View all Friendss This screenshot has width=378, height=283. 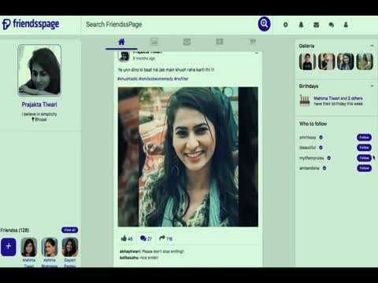(69, 230)
